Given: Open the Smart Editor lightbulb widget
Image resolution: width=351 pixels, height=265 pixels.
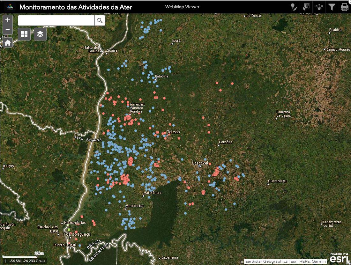Looking at the screenshot, I should point(294,7).
